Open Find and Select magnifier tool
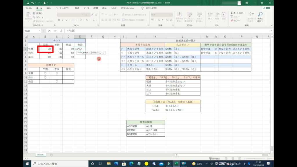 tap(260, 14)
